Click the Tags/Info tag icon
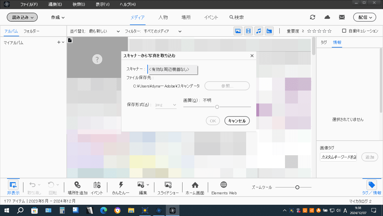383x216 pixels. point(372,185)
